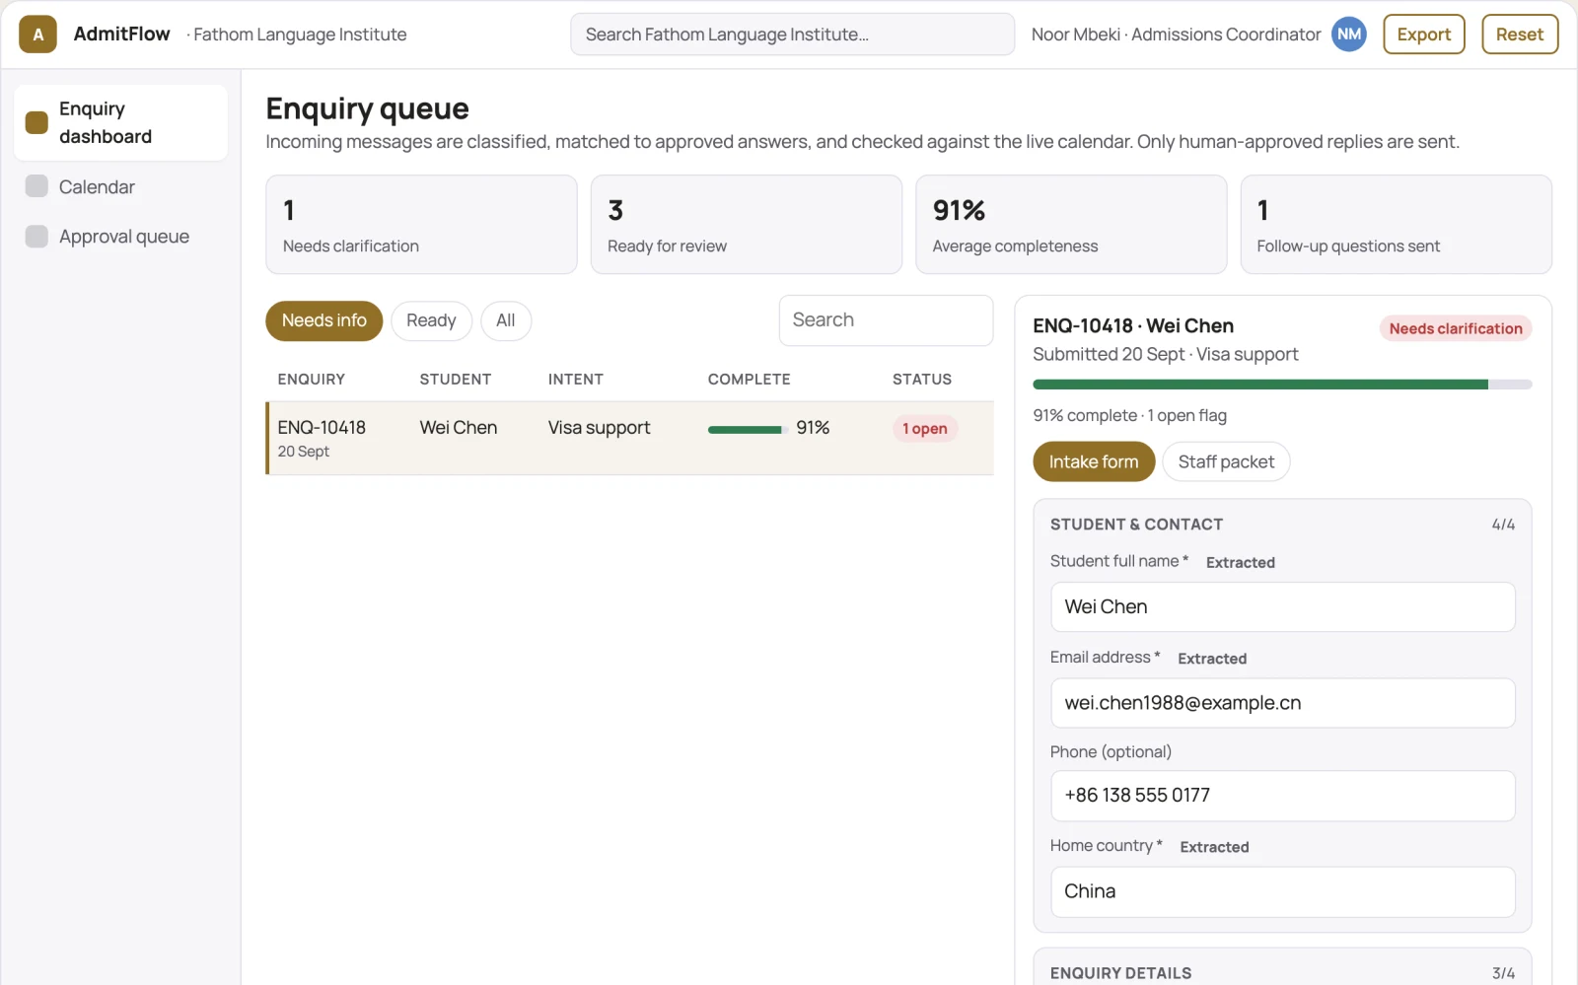Open the Ready for review stat card
The height and width of the screenshot is (985, 1578).
point(746,225)
